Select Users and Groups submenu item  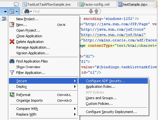(113, 98)
